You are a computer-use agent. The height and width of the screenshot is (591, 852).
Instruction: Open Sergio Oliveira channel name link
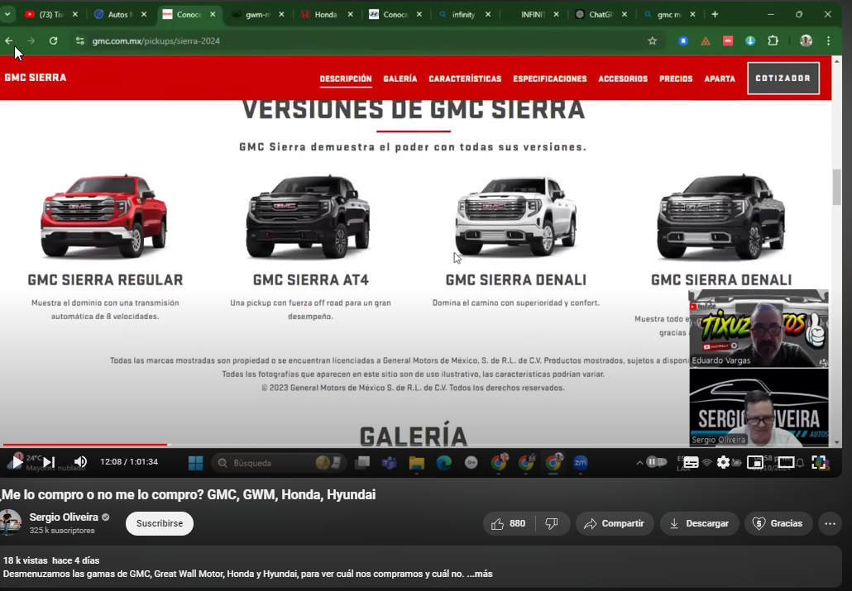pyautogui.click(x=64, y=517)
